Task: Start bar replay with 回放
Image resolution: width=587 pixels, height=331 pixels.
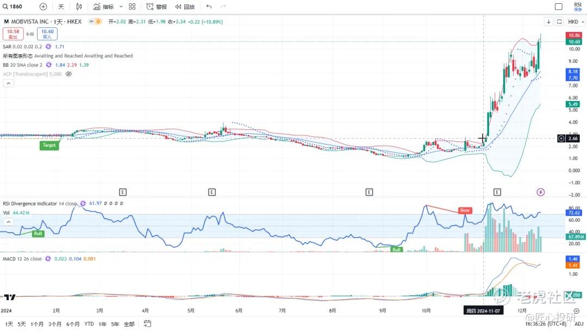Action: click(x=185, y=7)
